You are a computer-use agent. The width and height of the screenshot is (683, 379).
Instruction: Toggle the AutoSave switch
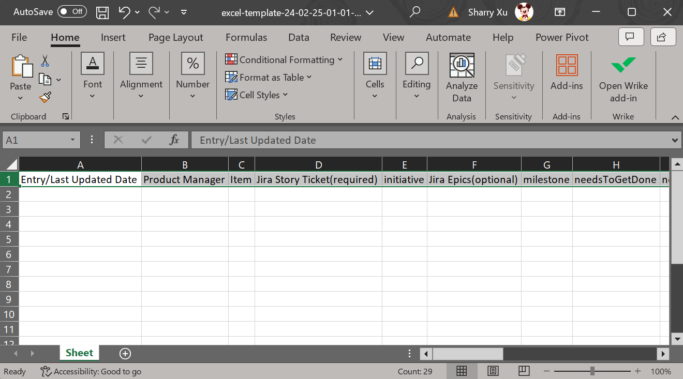(x=72, y=11)
